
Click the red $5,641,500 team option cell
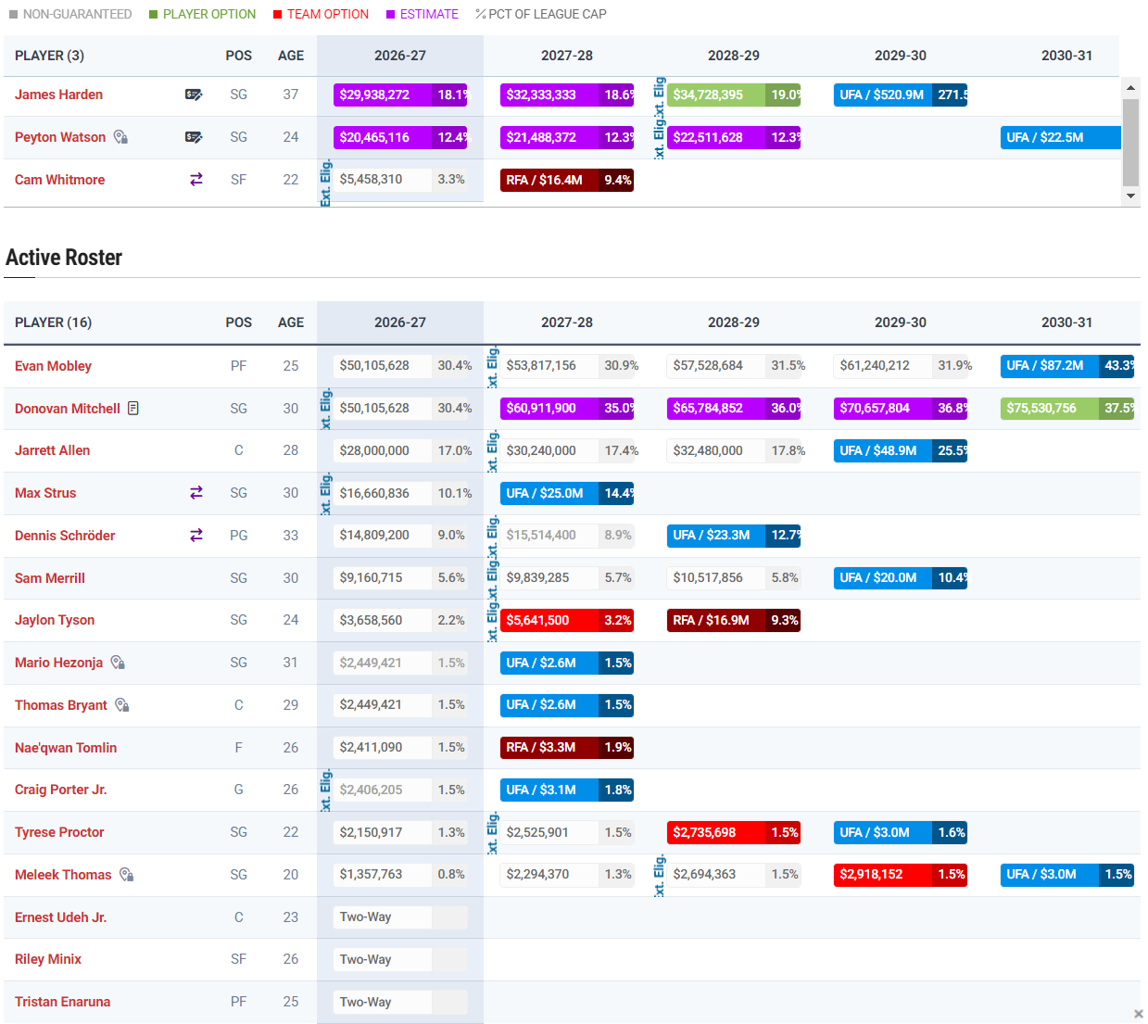click(567, 620)
